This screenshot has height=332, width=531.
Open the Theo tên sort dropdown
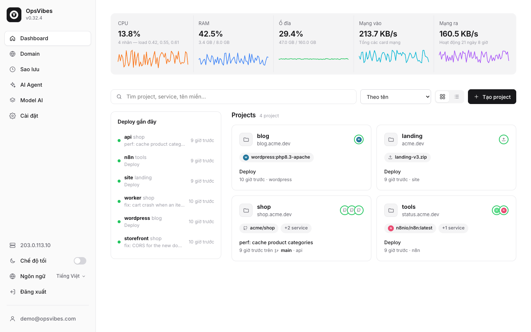tap(395, 97)
